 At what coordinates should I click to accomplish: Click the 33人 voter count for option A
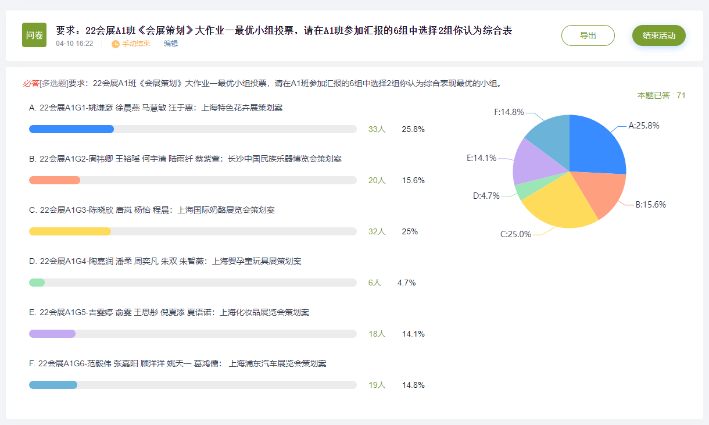click(x=377, y=129)
